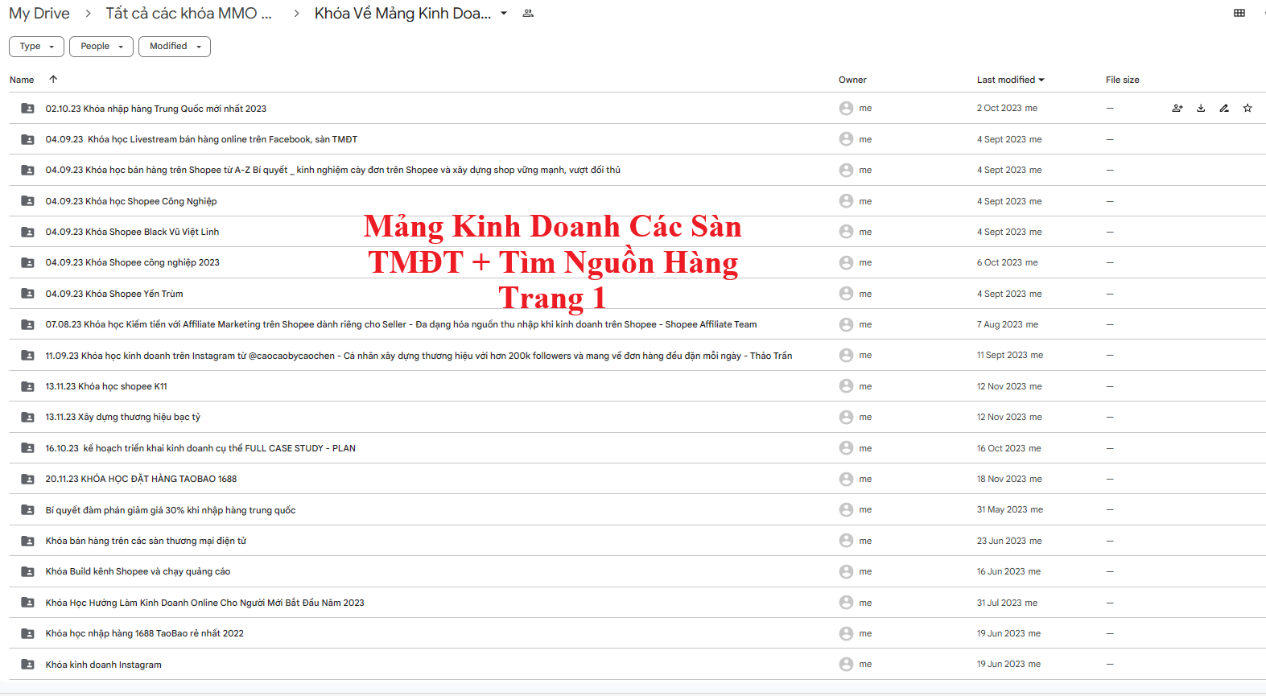The image size is (1266, 696).
Task: Open the Type filter dropdown
Action: pos(36,47)
